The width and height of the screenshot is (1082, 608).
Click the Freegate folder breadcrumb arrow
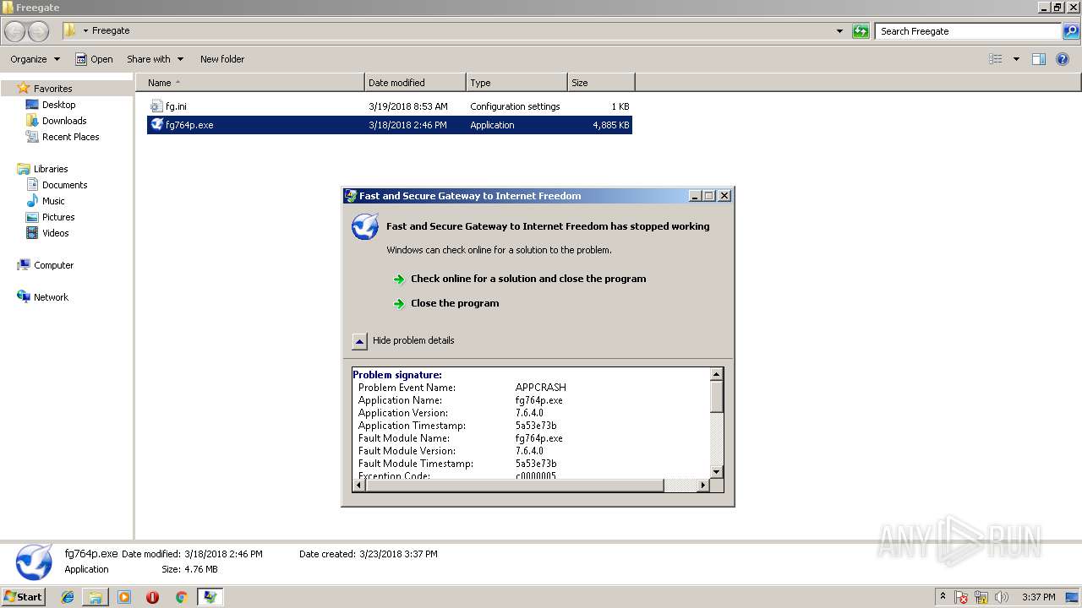tap(85, 31)
